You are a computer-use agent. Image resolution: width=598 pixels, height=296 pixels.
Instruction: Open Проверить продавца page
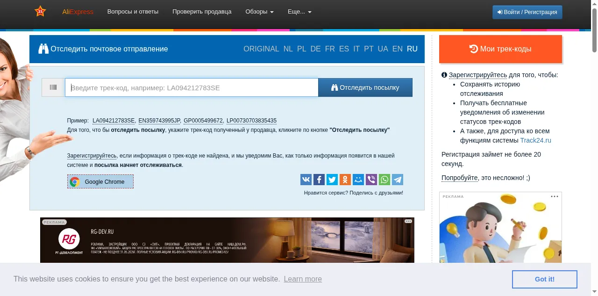202,12
